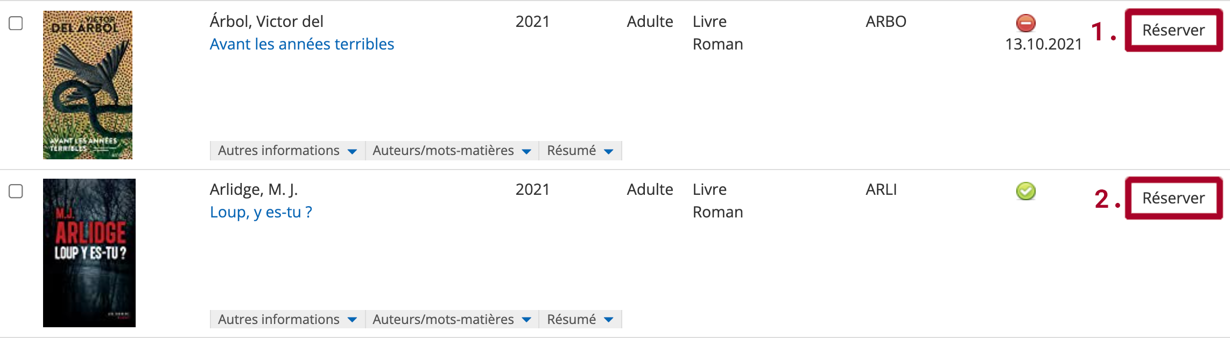Click the arrow icon beside first Résumé
Screen dimensions: 1230x338
[x=609, y=152]
